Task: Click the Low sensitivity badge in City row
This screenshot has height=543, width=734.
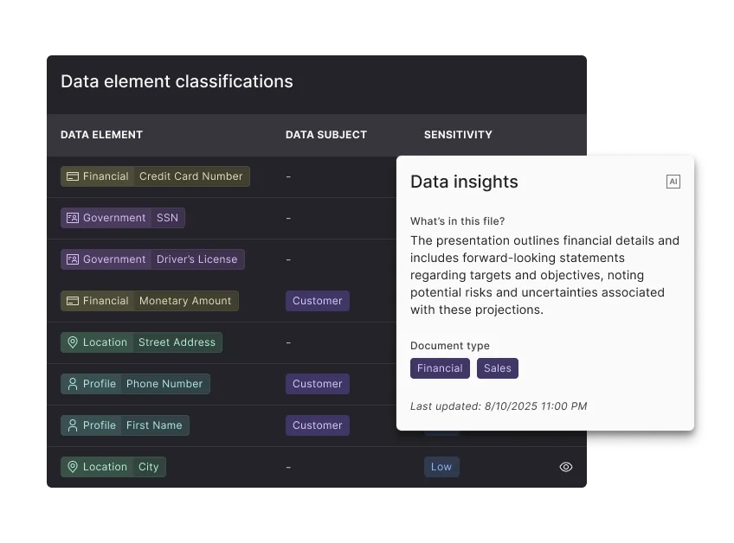Action: click(x=441, y=467)
